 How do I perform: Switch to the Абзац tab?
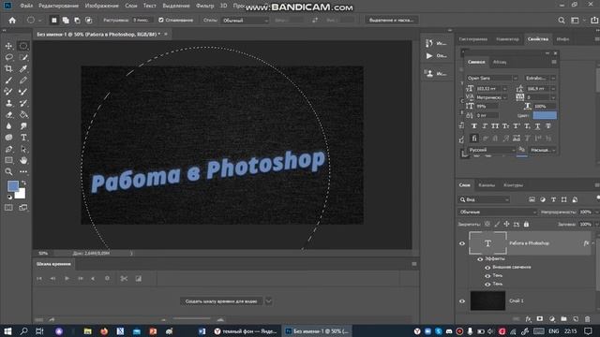click(x=500, y=62)
